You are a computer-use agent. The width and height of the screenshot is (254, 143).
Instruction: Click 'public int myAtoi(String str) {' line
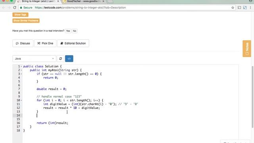coord(56,70)
